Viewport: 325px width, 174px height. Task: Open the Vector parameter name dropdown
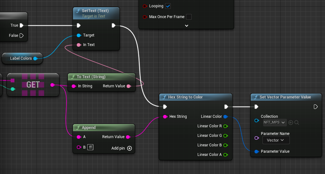tap(276, 140)
